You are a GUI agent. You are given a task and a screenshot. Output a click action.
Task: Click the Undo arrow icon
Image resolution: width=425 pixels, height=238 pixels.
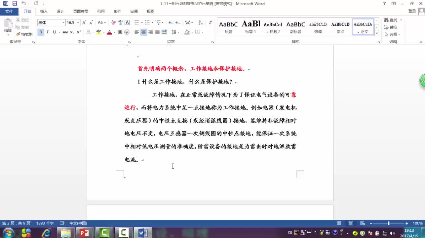pyautogui.click(x=24, y=4)
